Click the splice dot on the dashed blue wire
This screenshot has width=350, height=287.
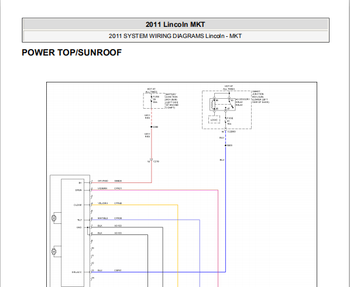point(225,146)
